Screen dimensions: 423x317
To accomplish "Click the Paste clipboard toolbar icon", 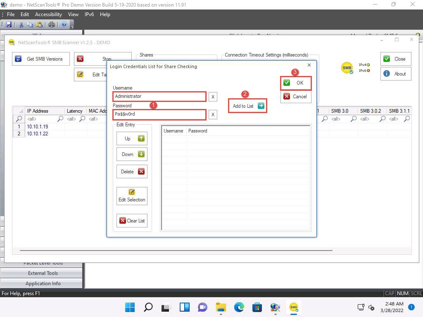I will (x=39, y=24).
